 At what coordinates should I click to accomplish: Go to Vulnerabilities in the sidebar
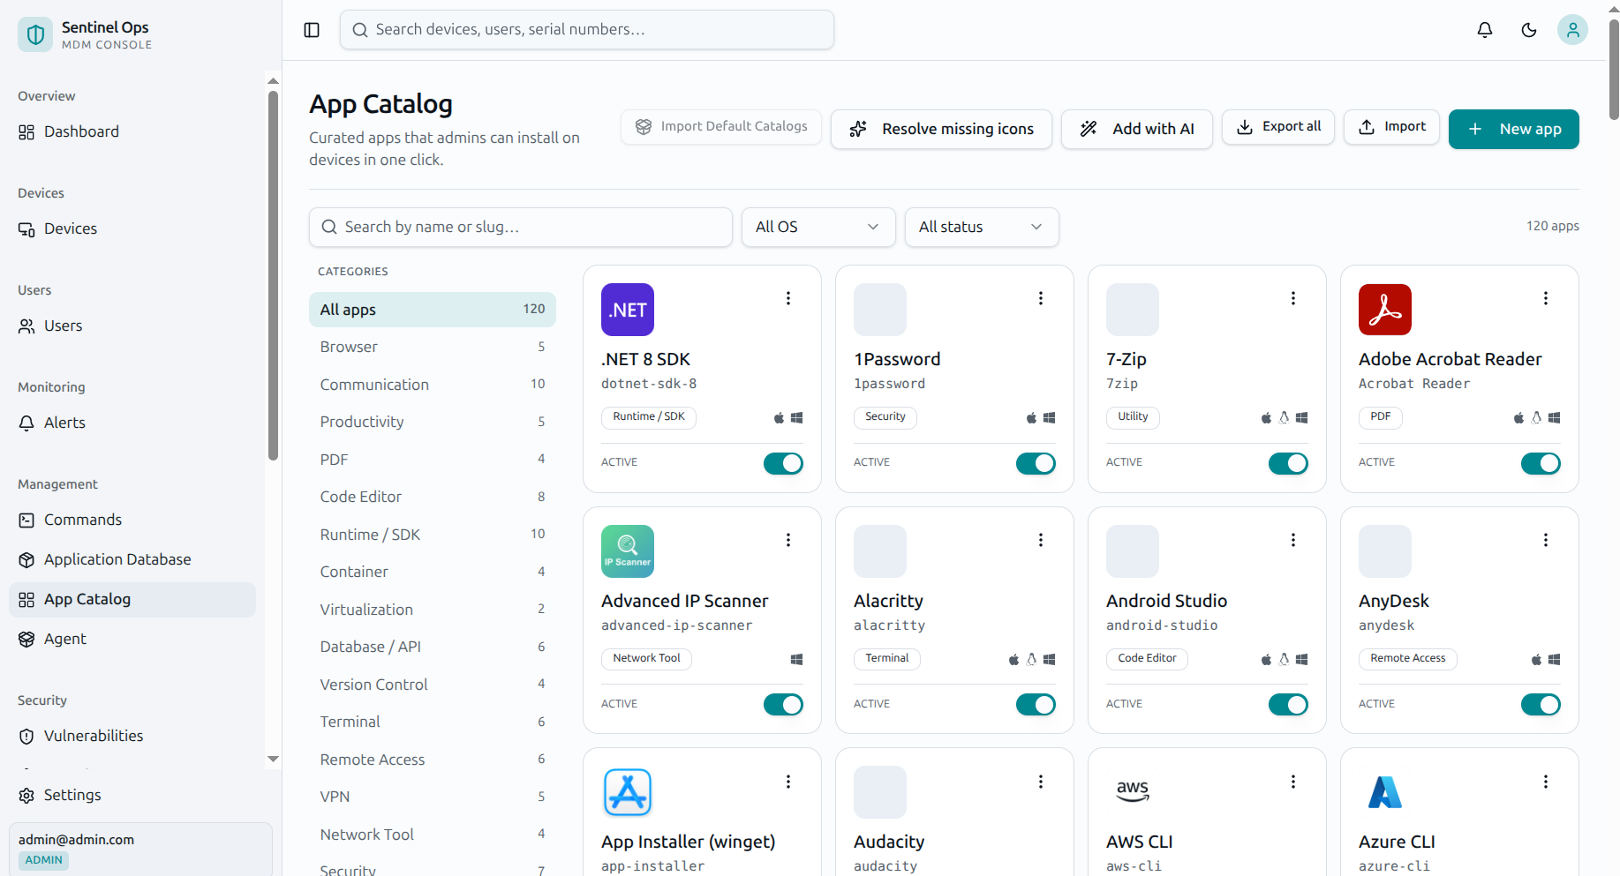point(132,736)
